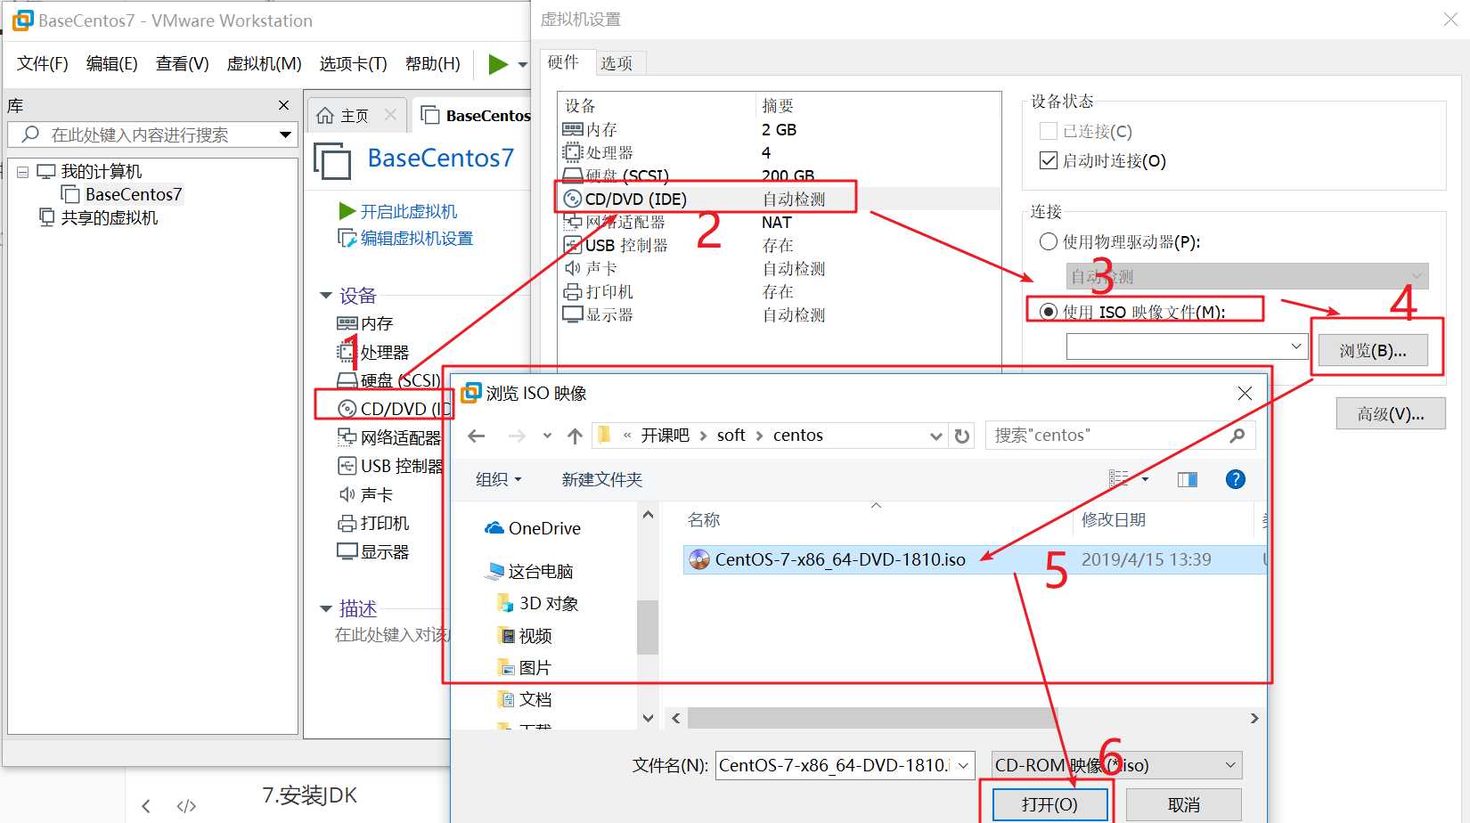Open the 组织 dropdown menu
This screenshot has height=823, width=1470.
[x=498, y=479]
